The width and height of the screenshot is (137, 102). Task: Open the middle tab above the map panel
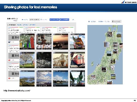click(x=104, y=22)
